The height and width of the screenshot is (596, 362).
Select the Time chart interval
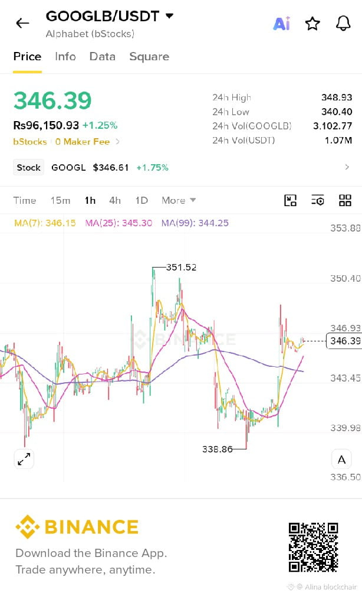tap(25, 200)
